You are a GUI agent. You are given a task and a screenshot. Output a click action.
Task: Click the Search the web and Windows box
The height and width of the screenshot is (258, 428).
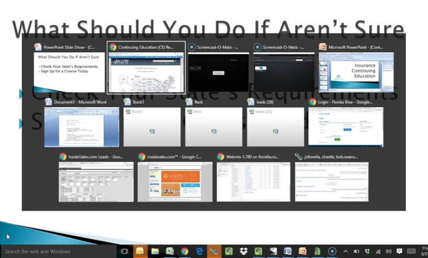coord(58,251)
